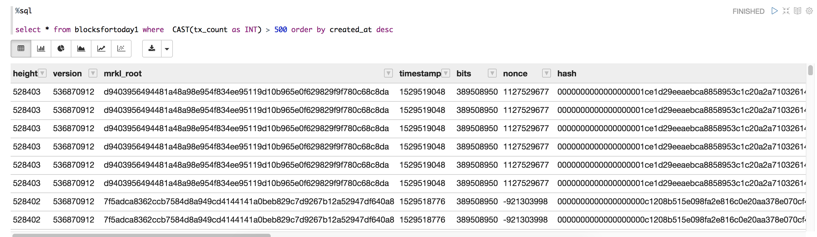Toggle the paragraph output display
Screen dimensions: 817x237
797,11
